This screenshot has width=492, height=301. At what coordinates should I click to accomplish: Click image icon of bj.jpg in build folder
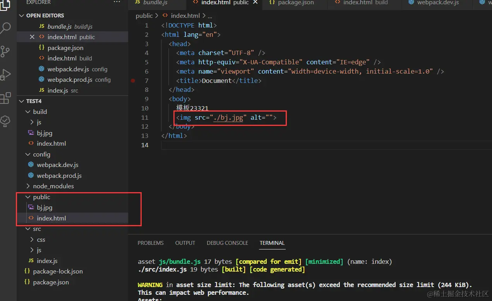(x=31, y=133)
